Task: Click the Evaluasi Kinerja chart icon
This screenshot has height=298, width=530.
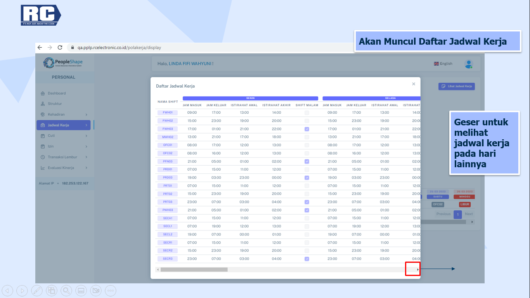Action: tap(43, 168)
